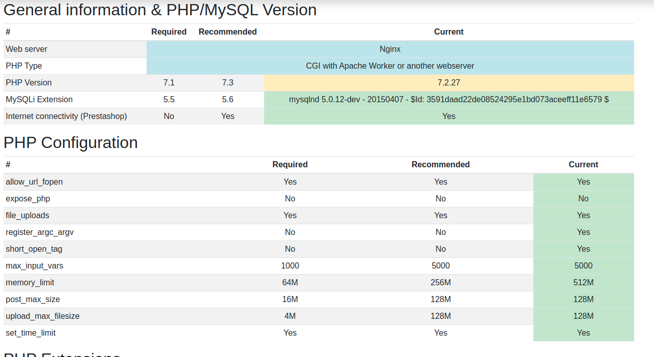Image resolution: width=654 pixels, height=357 pixels.
Task: Click Internet connectivity current value 'Yes'
Action: [x=449, y=116]
